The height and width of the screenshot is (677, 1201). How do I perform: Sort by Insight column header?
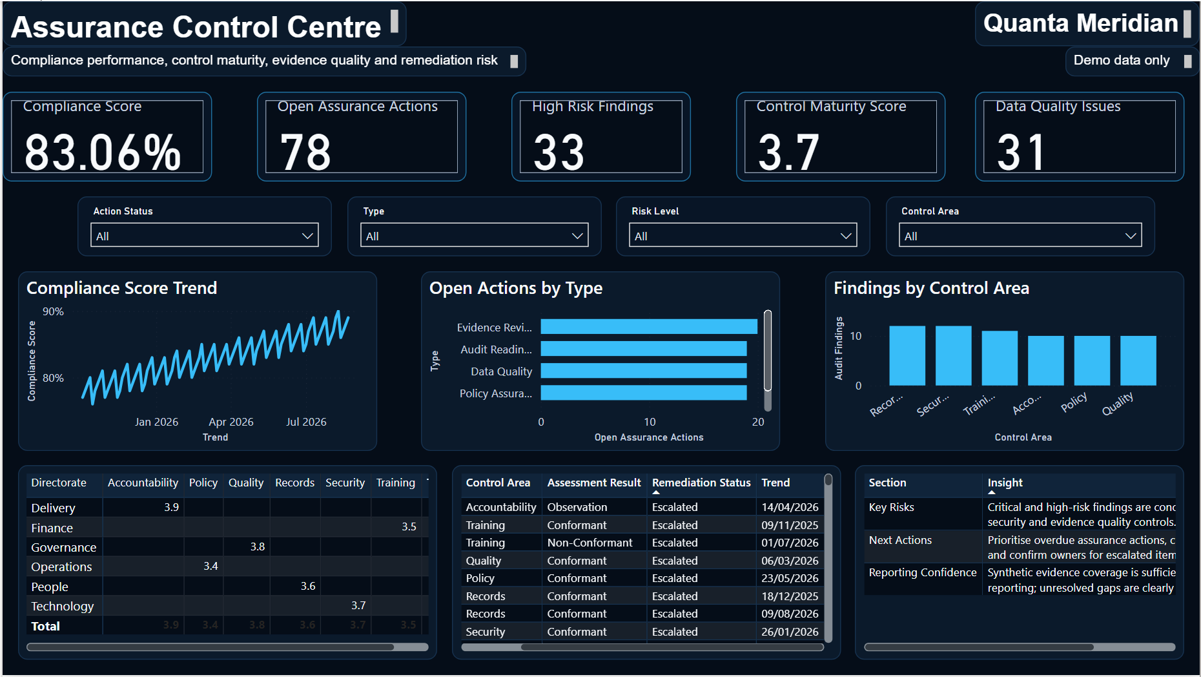coord(1005,483)
